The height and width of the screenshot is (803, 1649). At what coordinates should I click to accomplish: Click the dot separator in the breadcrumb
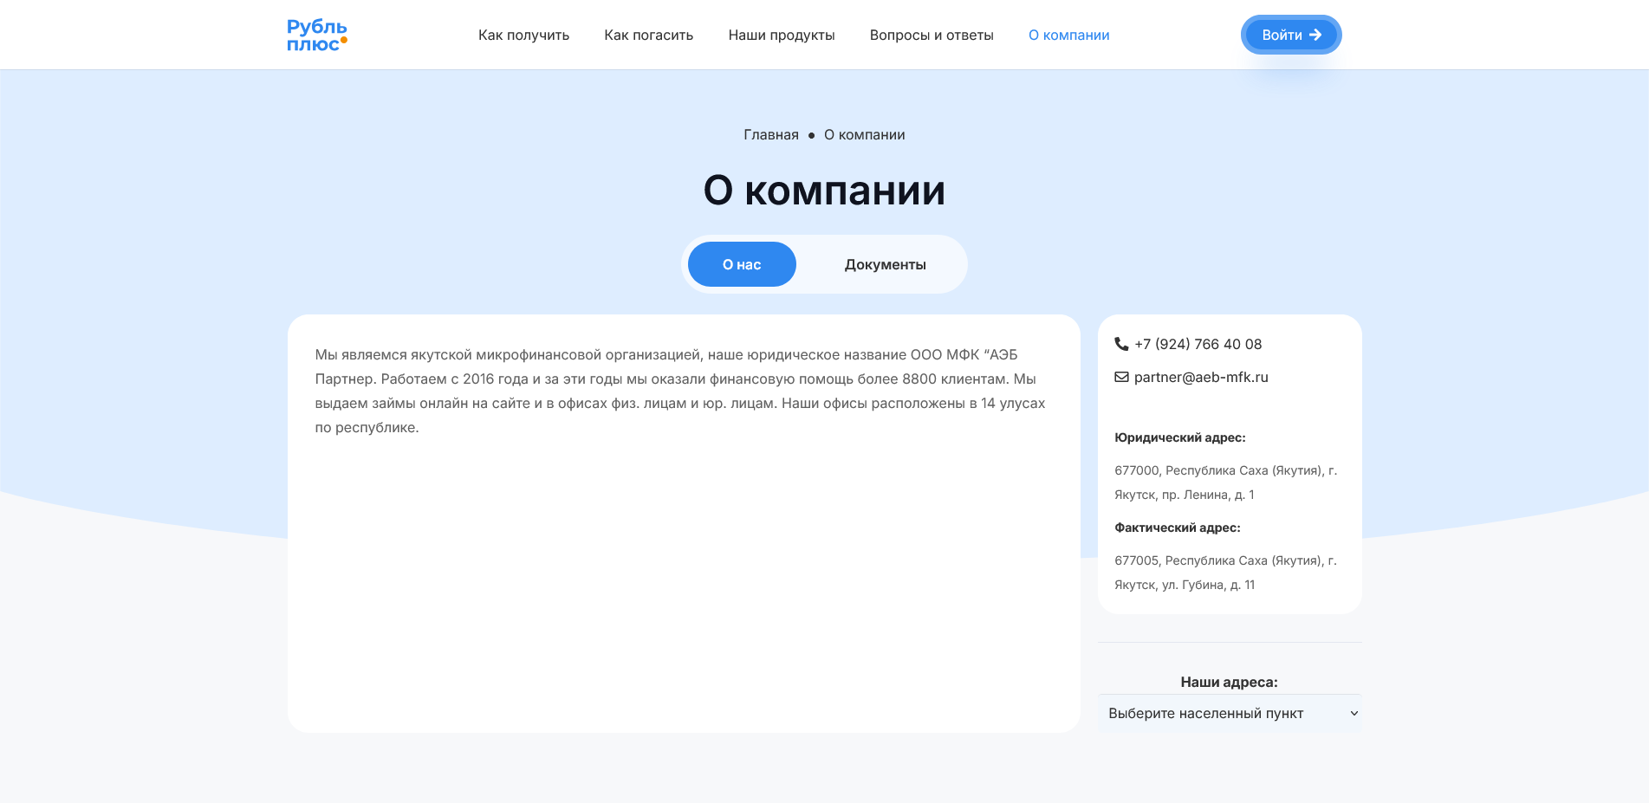click(811, 135)
